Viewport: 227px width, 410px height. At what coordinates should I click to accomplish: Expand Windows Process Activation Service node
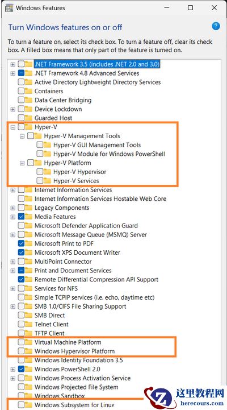tap(13, 378)
